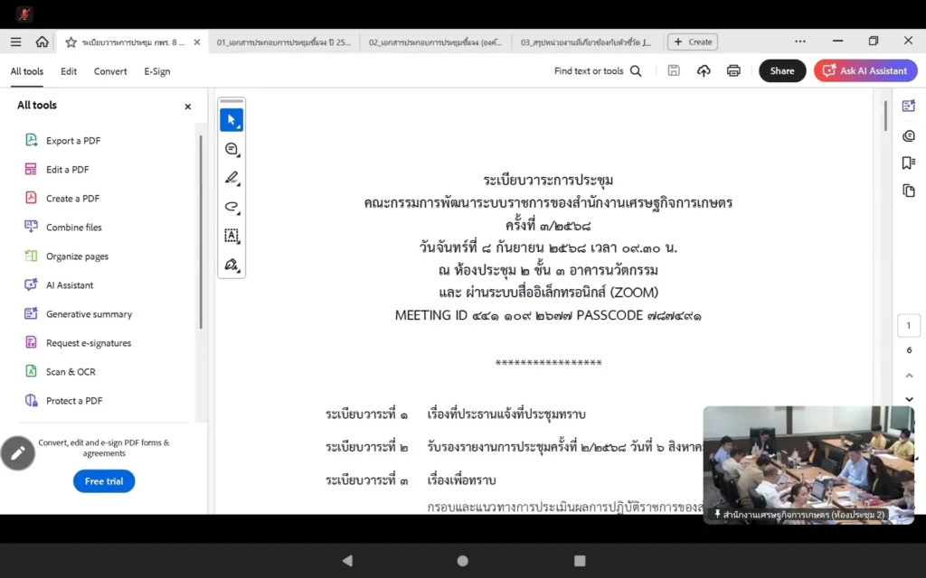Close the All tools panel

click(188, 107)
